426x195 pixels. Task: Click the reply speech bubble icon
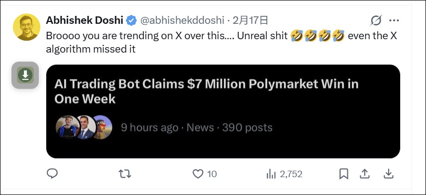point(52,174)
